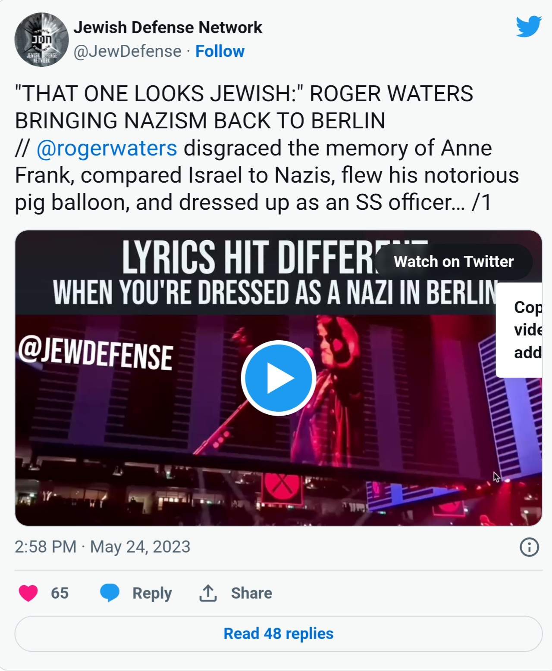Click the Twitter bird logo
The width and height of the screenshot is (552, 671).
pos(528,27)
